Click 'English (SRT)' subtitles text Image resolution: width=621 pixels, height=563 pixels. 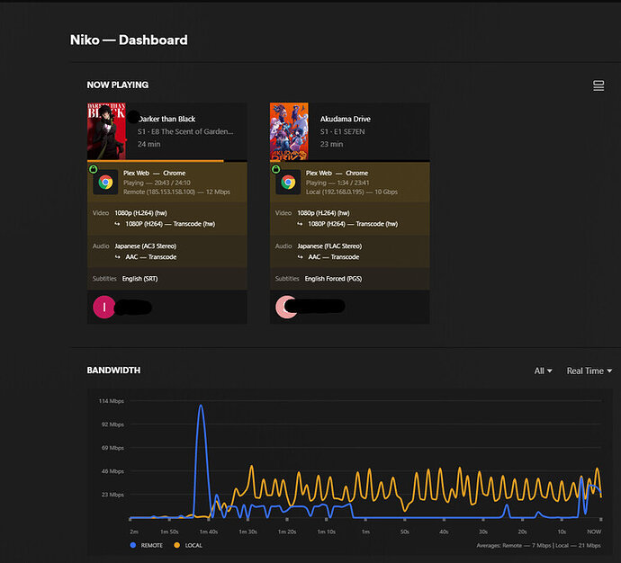coord(139,279)
